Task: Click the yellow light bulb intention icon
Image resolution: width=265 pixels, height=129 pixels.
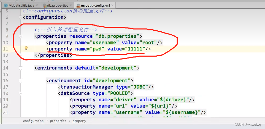Action: [26, 48]
